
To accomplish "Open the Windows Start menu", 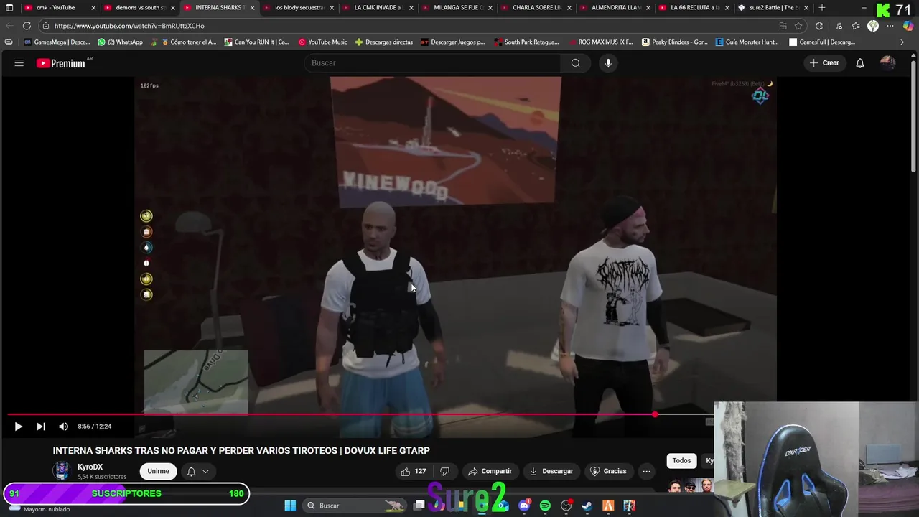I will tap(290, 506).
